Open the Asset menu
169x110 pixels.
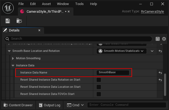46,4
